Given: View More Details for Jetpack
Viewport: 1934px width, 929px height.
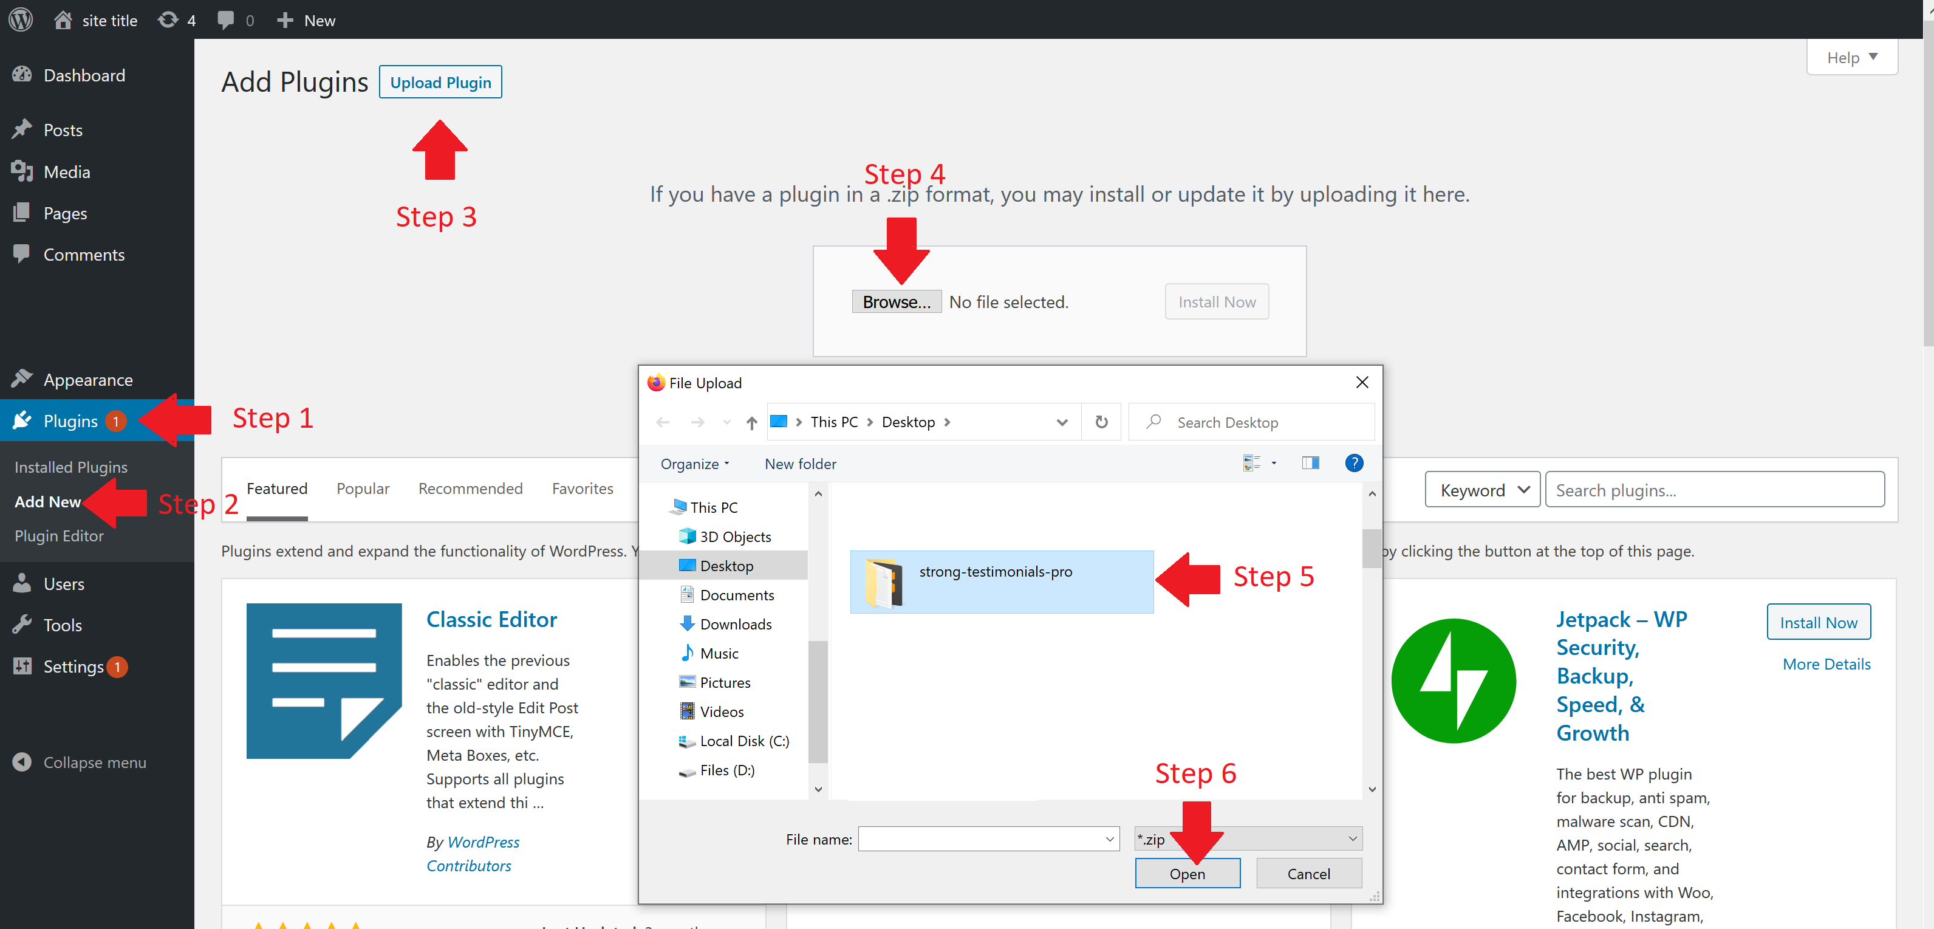Looking at the screenshot, I should pos(1826,664).
